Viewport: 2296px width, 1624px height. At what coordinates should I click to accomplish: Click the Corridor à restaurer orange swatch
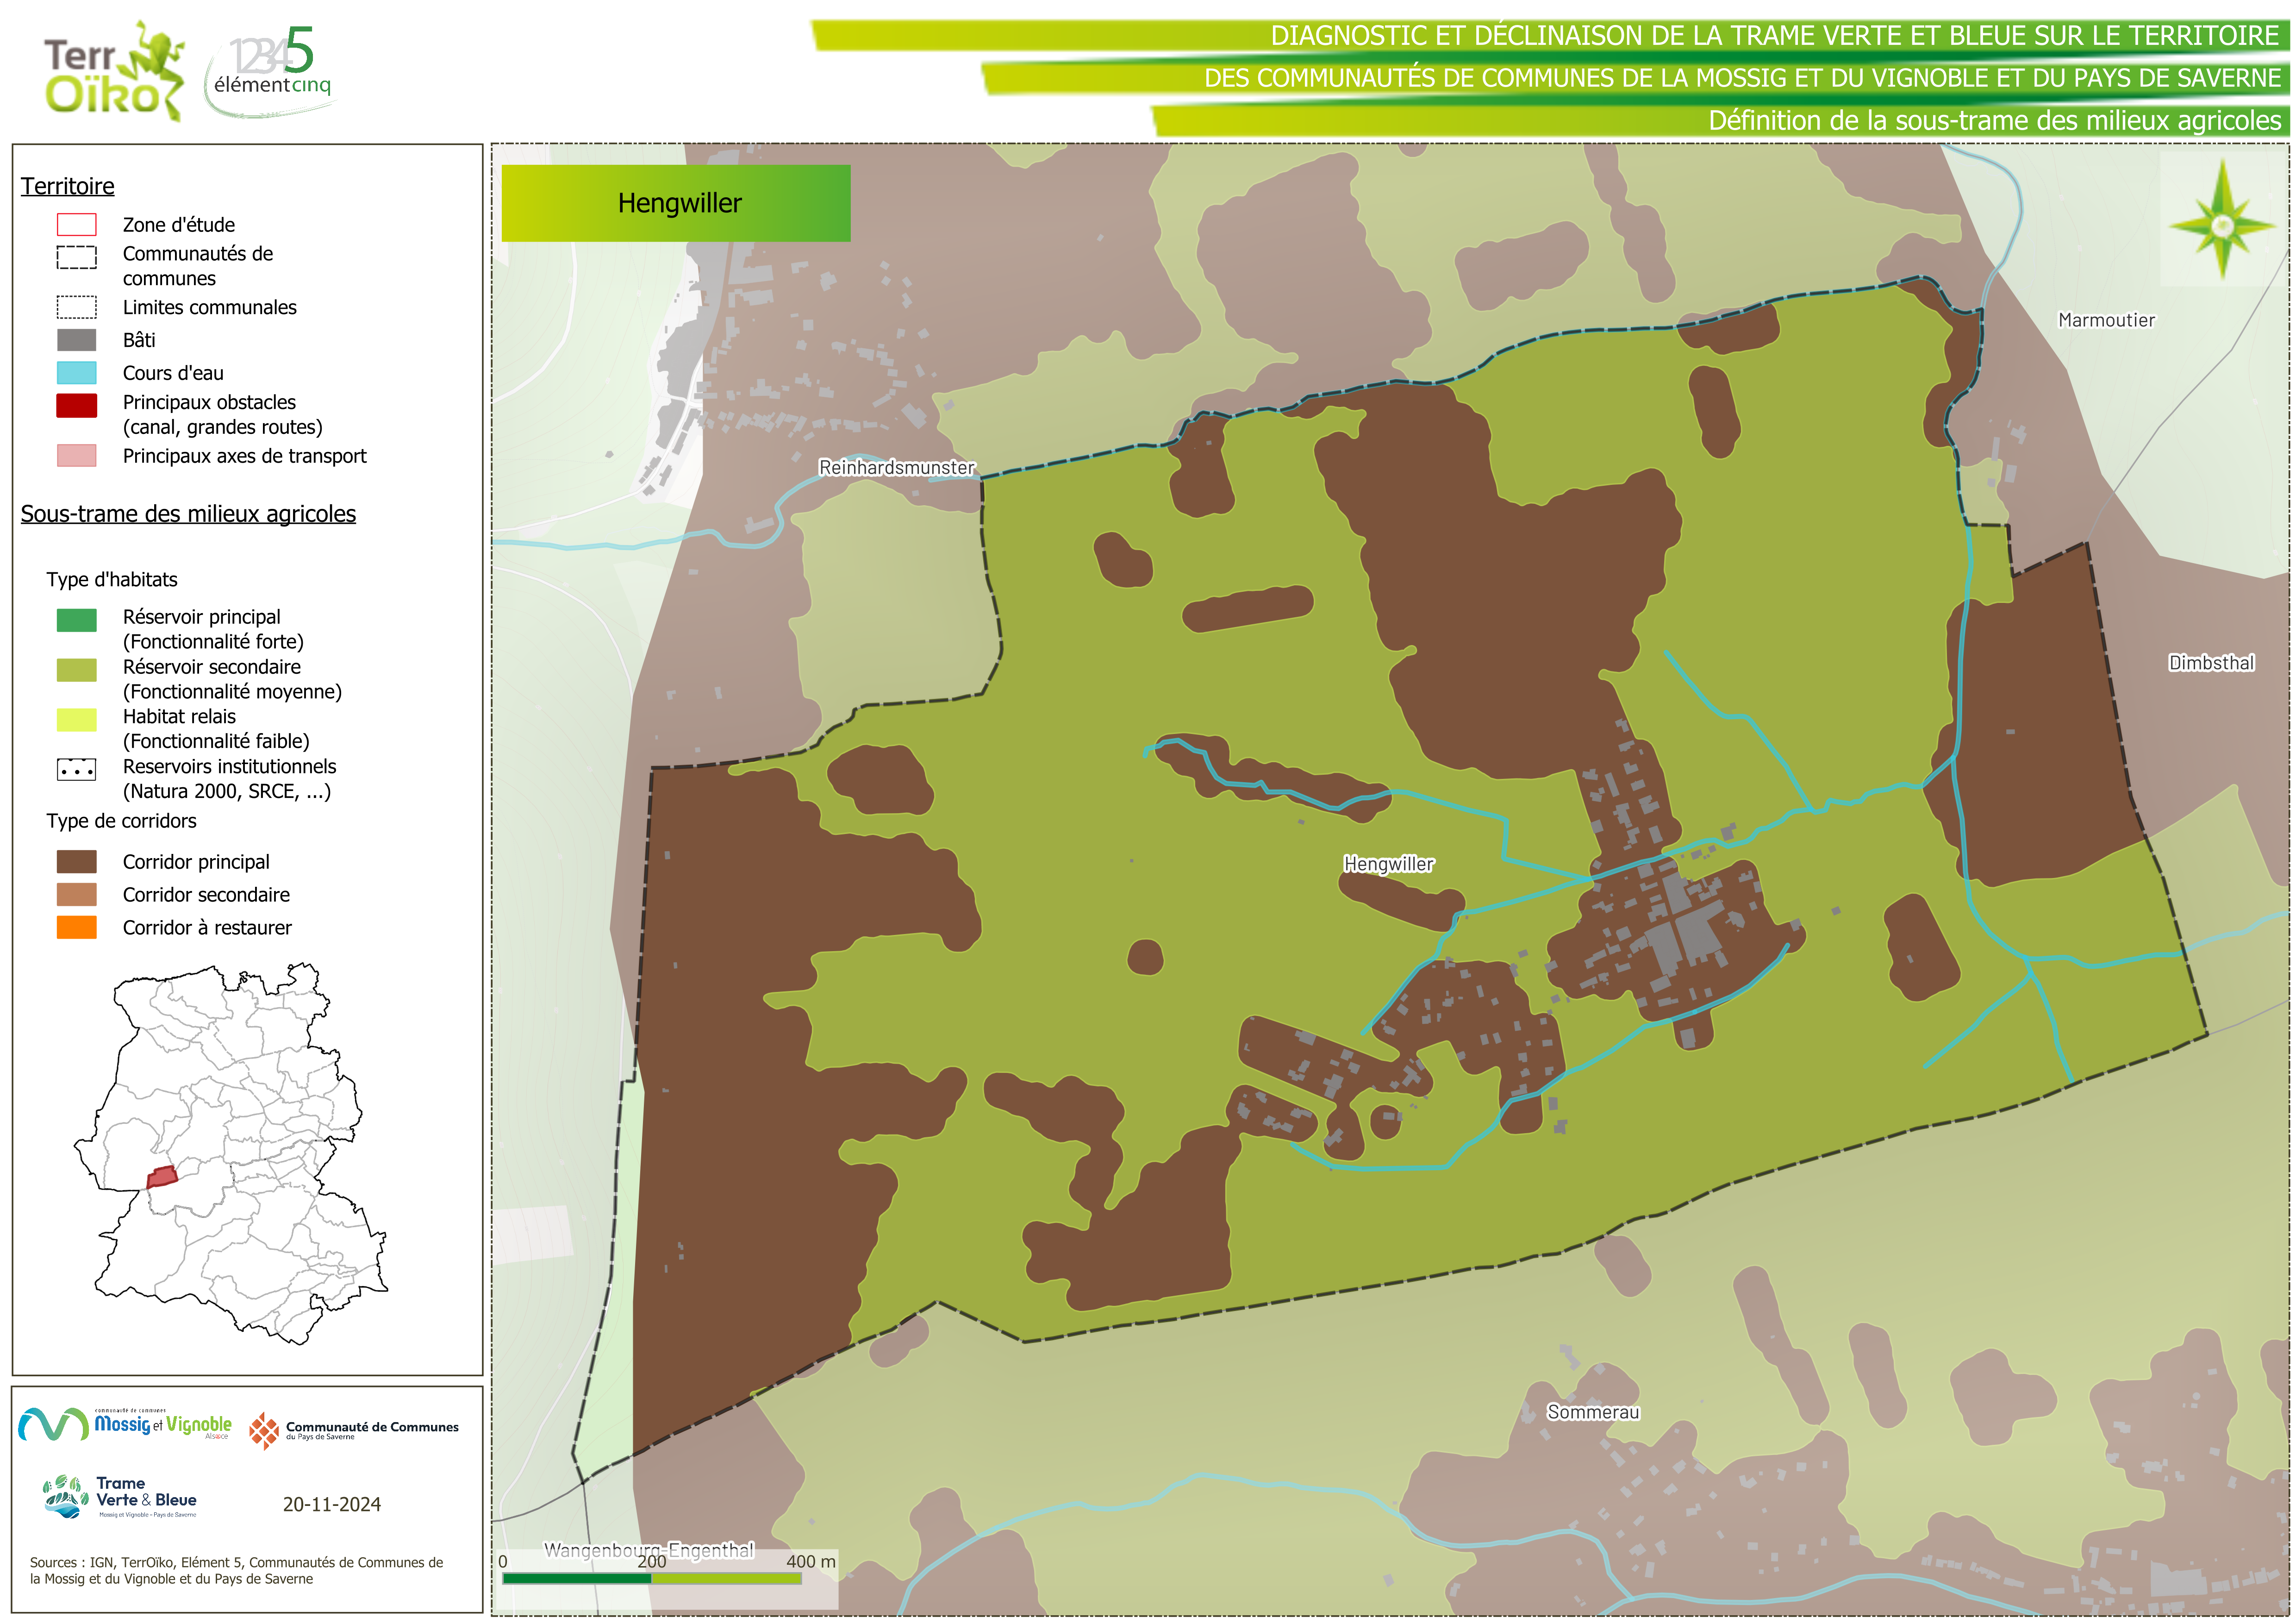click(x=77, y=928)
